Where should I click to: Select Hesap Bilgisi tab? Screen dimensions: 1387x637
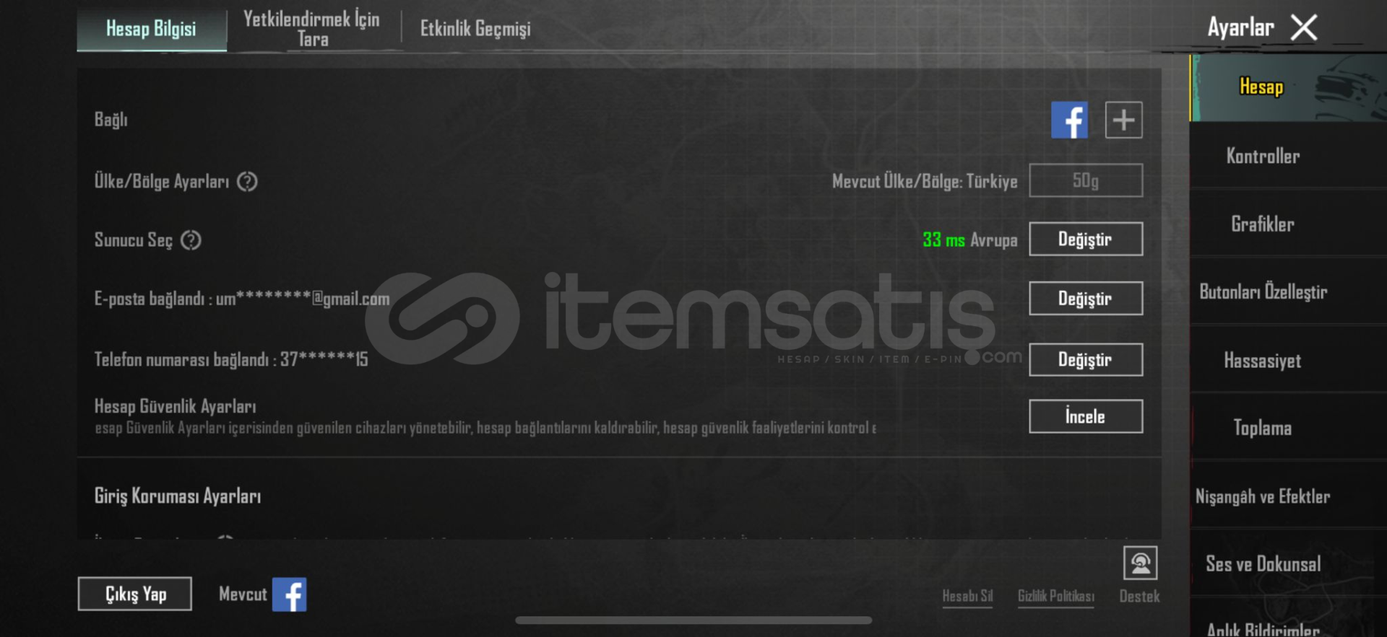[151, 29]
